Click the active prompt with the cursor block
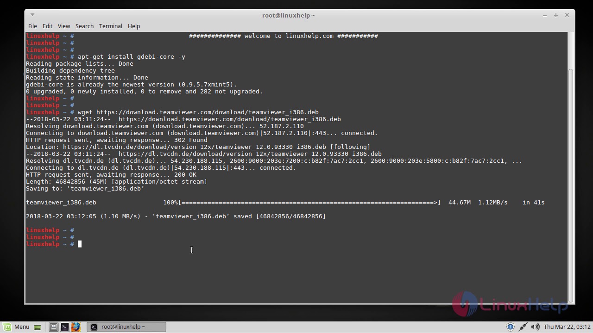The image size is (593, 333). click(54, 244)
